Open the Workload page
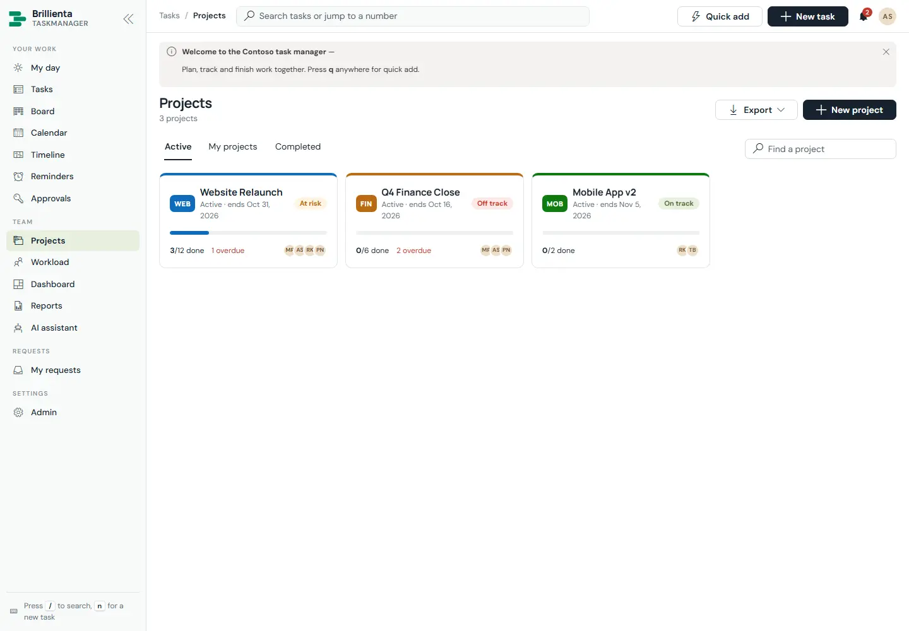 tap(73, 262)
